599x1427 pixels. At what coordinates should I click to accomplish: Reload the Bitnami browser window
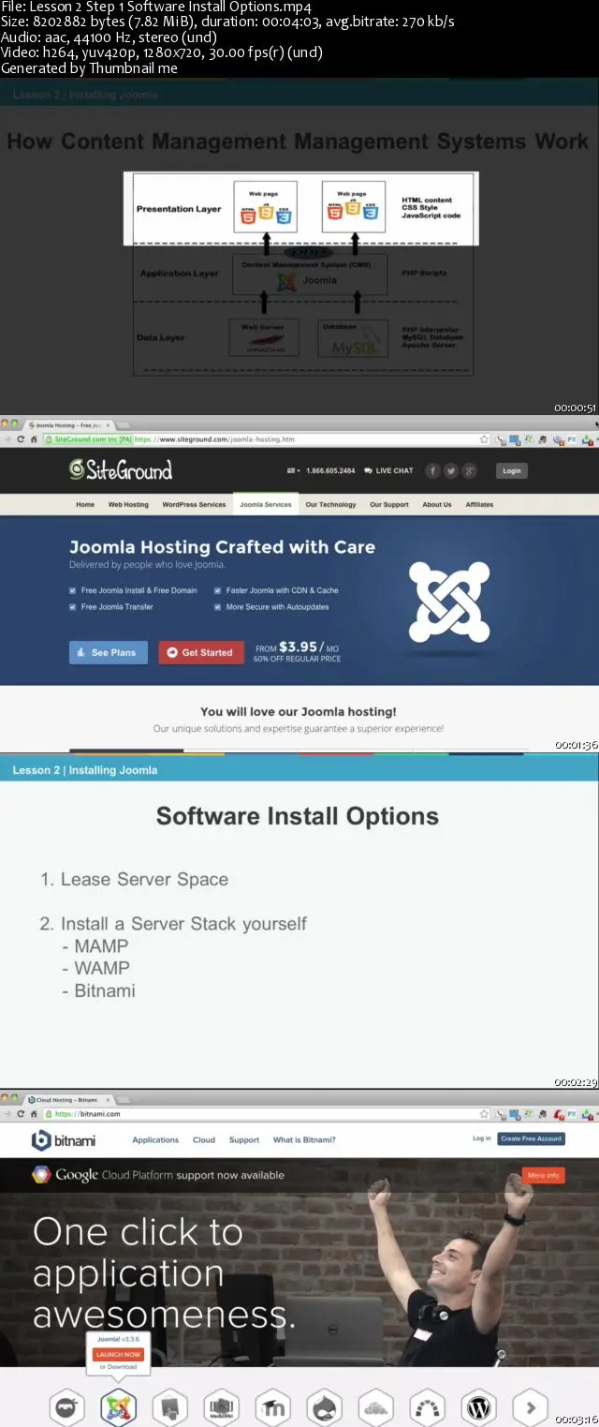21,1114
